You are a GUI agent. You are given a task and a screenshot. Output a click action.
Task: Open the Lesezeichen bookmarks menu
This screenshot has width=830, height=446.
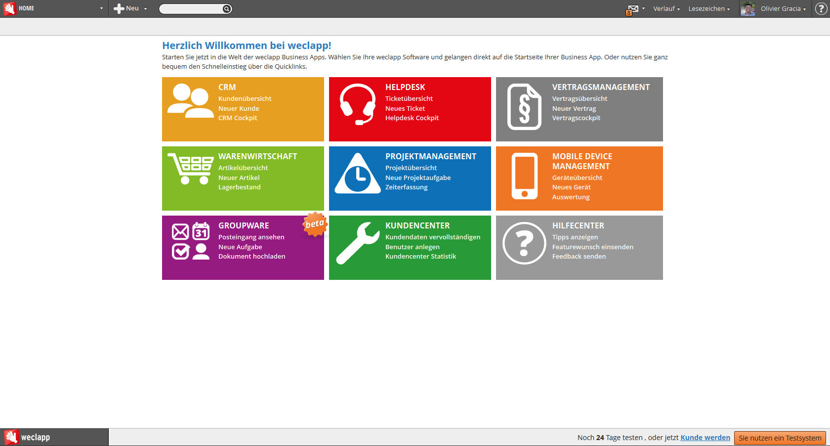tap(708, 9)
